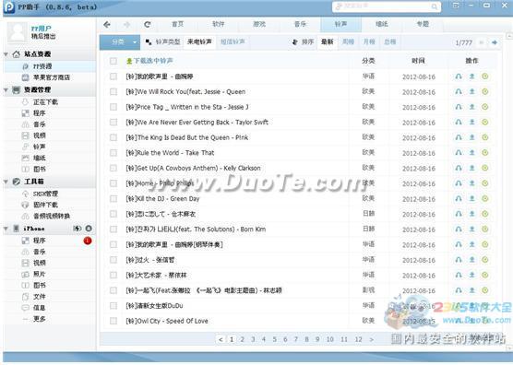The width and height of the screenshot is (513, 365).
Task: Check the 清新女生版DuDu row
Action: (113, 305)
